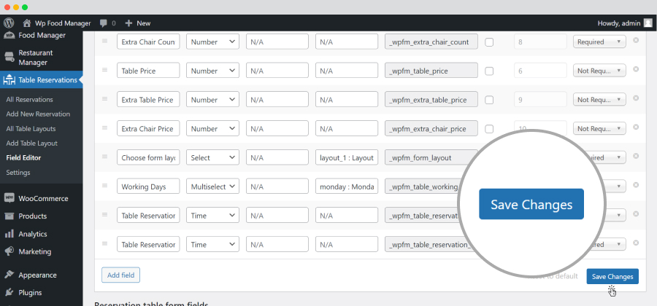Click the Table Reservations sidebar icon

coord(9,80)
